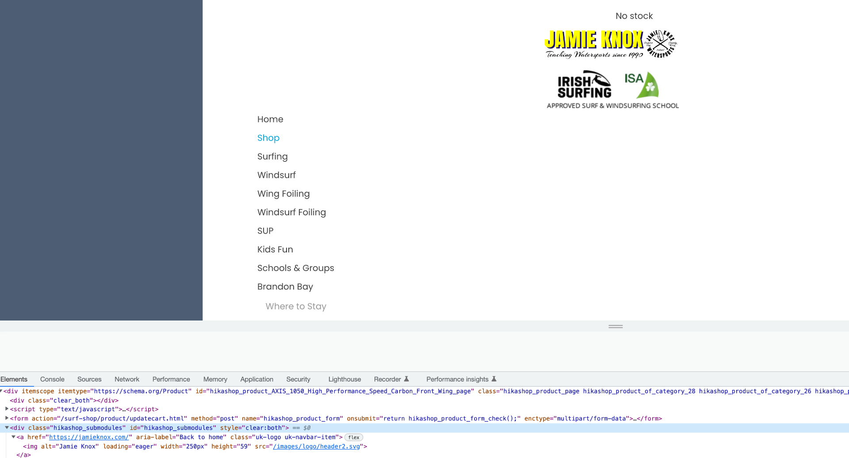Switch to the Elements tab

pyautogui.click(x=14, y=379)
